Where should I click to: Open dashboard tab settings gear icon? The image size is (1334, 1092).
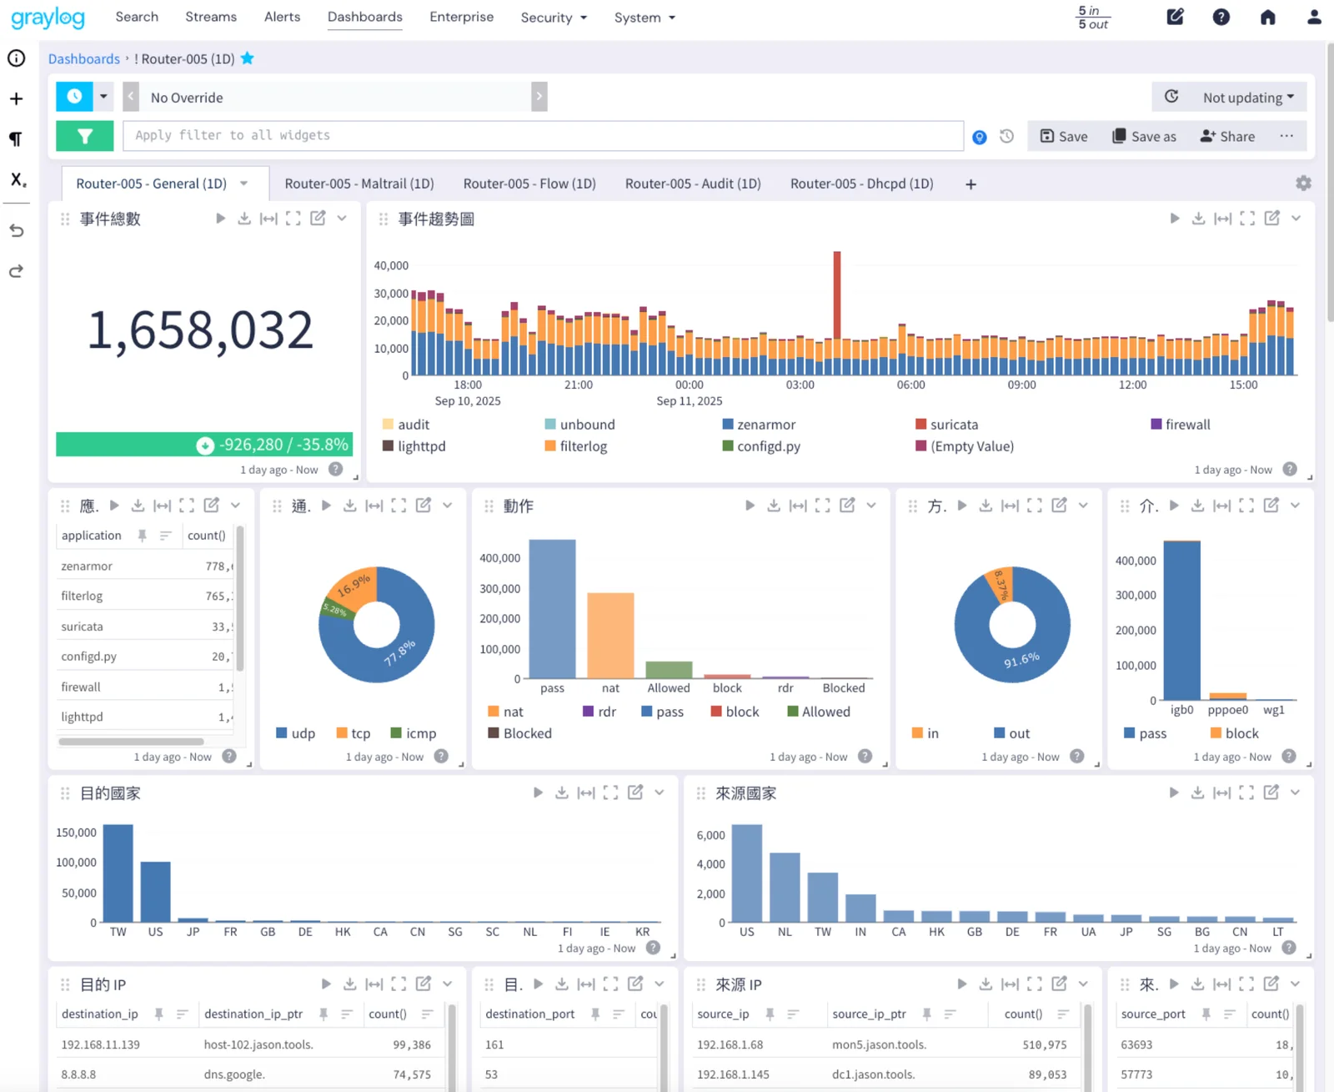point(1303,184)
